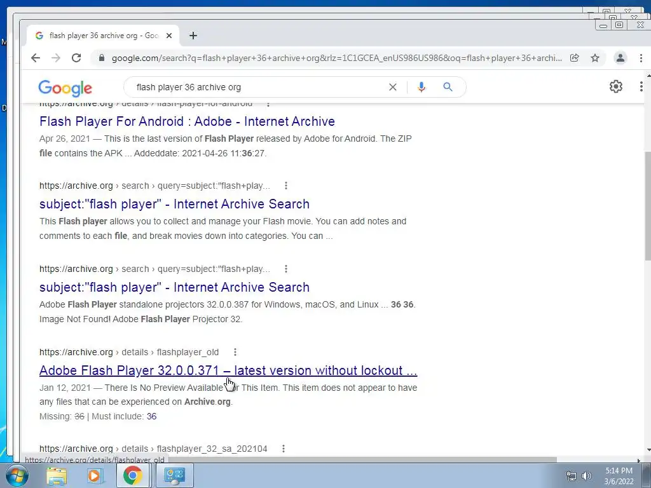Open options menu for Flash Player For Android result

pos(268,104)
